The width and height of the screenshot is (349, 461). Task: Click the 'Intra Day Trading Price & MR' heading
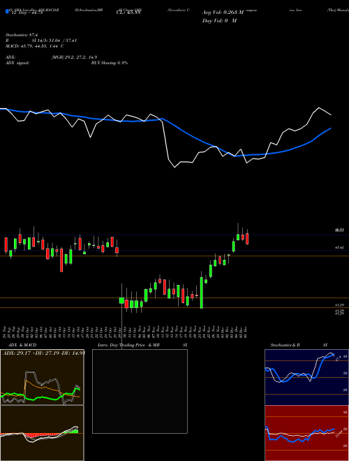[x=128, y=345]
